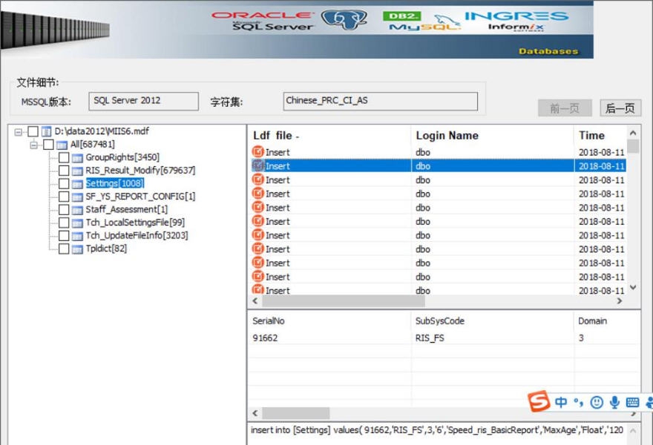653x445 pixels.
Task: Open the soft keyboard icon
Action: [x=631, y=400]
